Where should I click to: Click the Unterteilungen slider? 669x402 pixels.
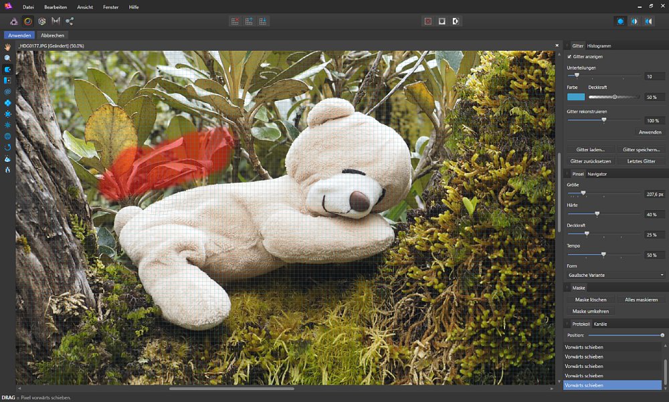(604, 76)
